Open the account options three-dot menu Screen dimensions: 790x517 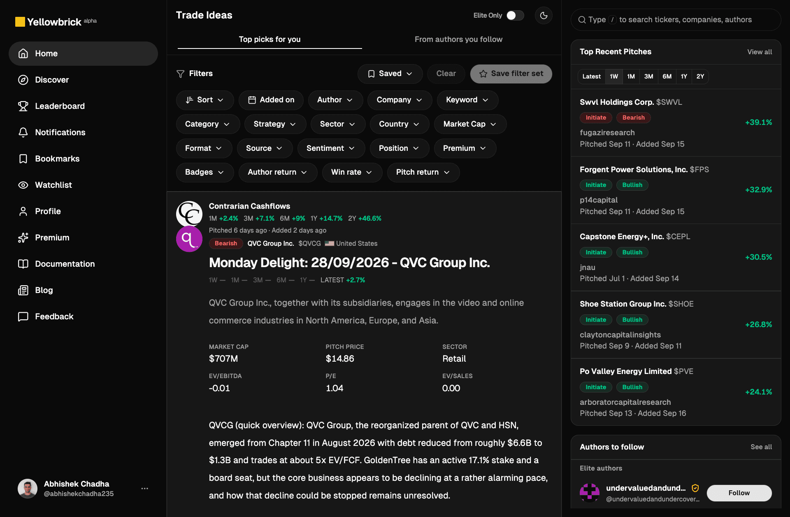click(x=144, y=488)
